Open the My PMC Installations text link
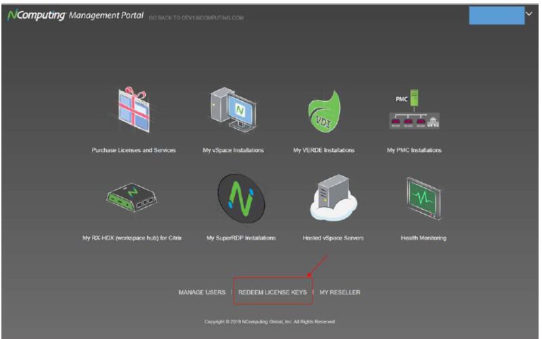This screenshot has width=542, height=339. (414, 150)
